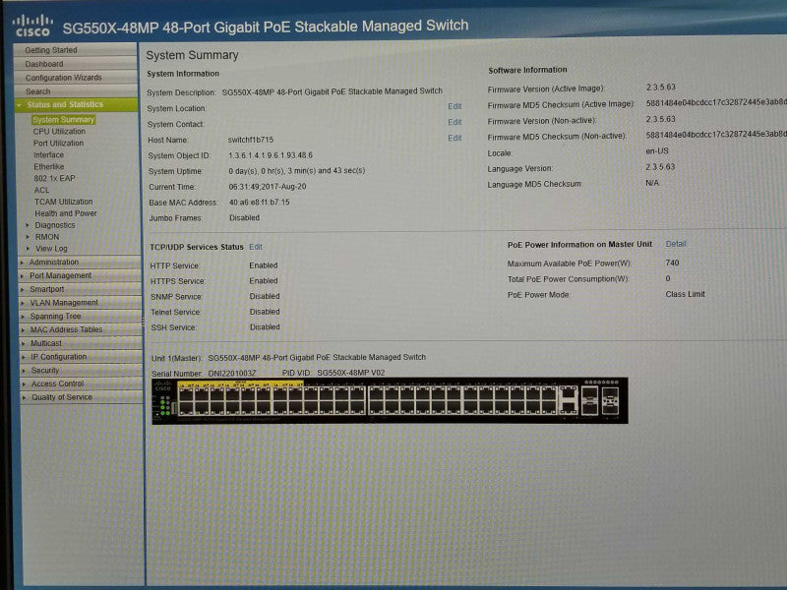Click active firmware version 2.3.5.63
Viewport: 787px width, 590px height.
(660, 88)
